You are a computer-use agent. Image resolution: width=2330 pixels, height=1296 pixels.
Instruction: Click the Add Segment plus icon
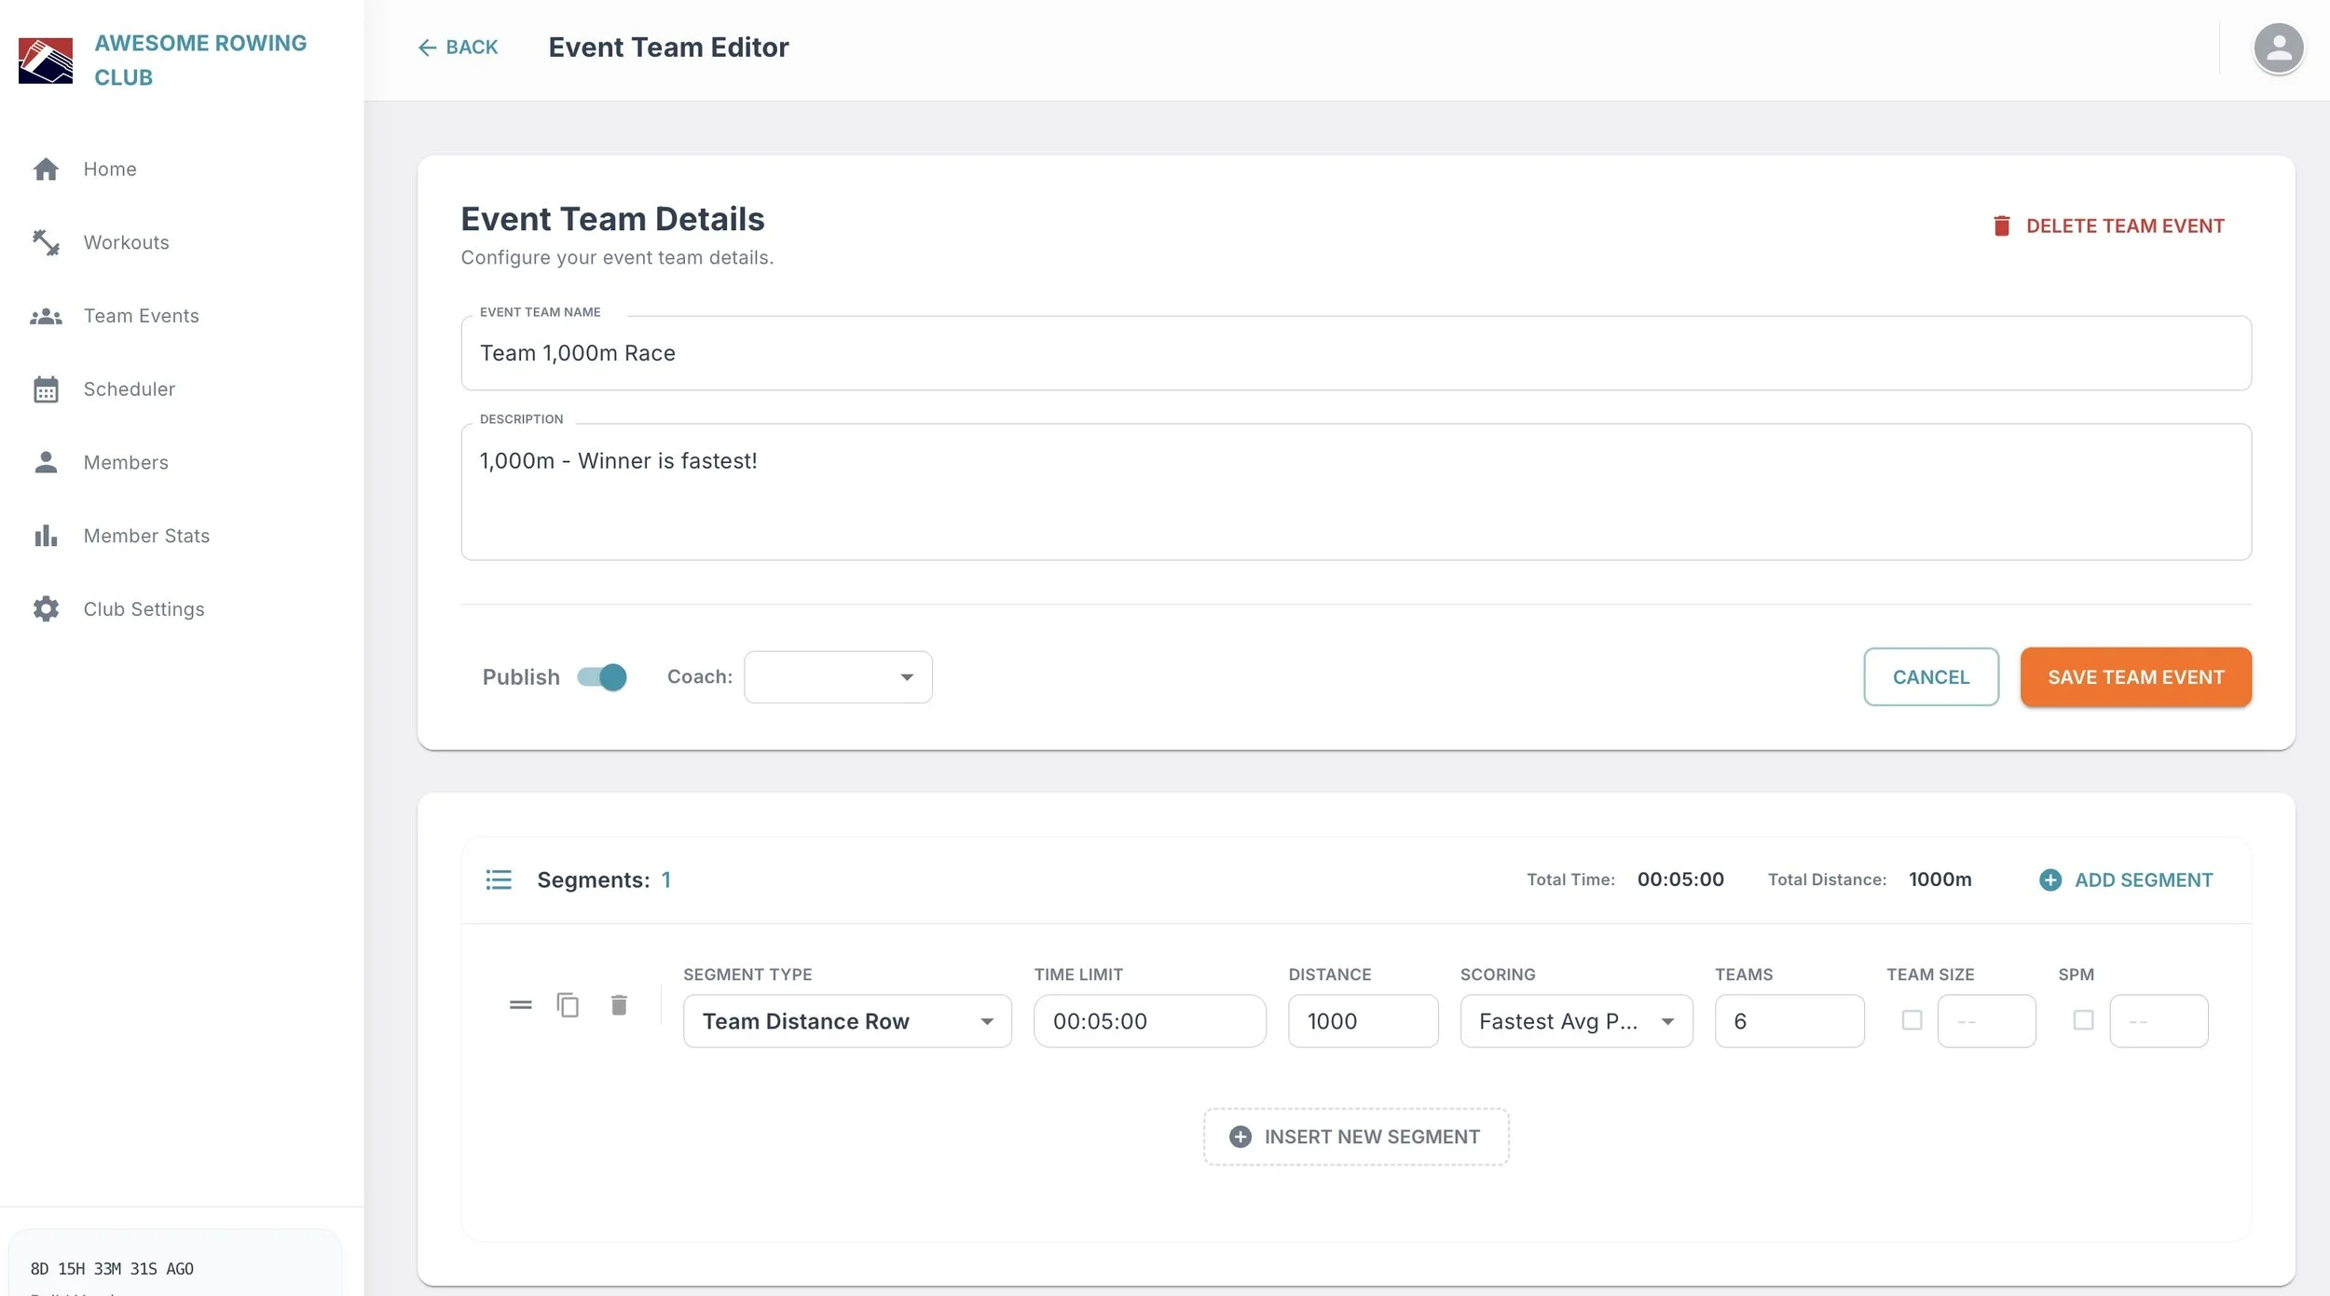[x=2050, y=880]
